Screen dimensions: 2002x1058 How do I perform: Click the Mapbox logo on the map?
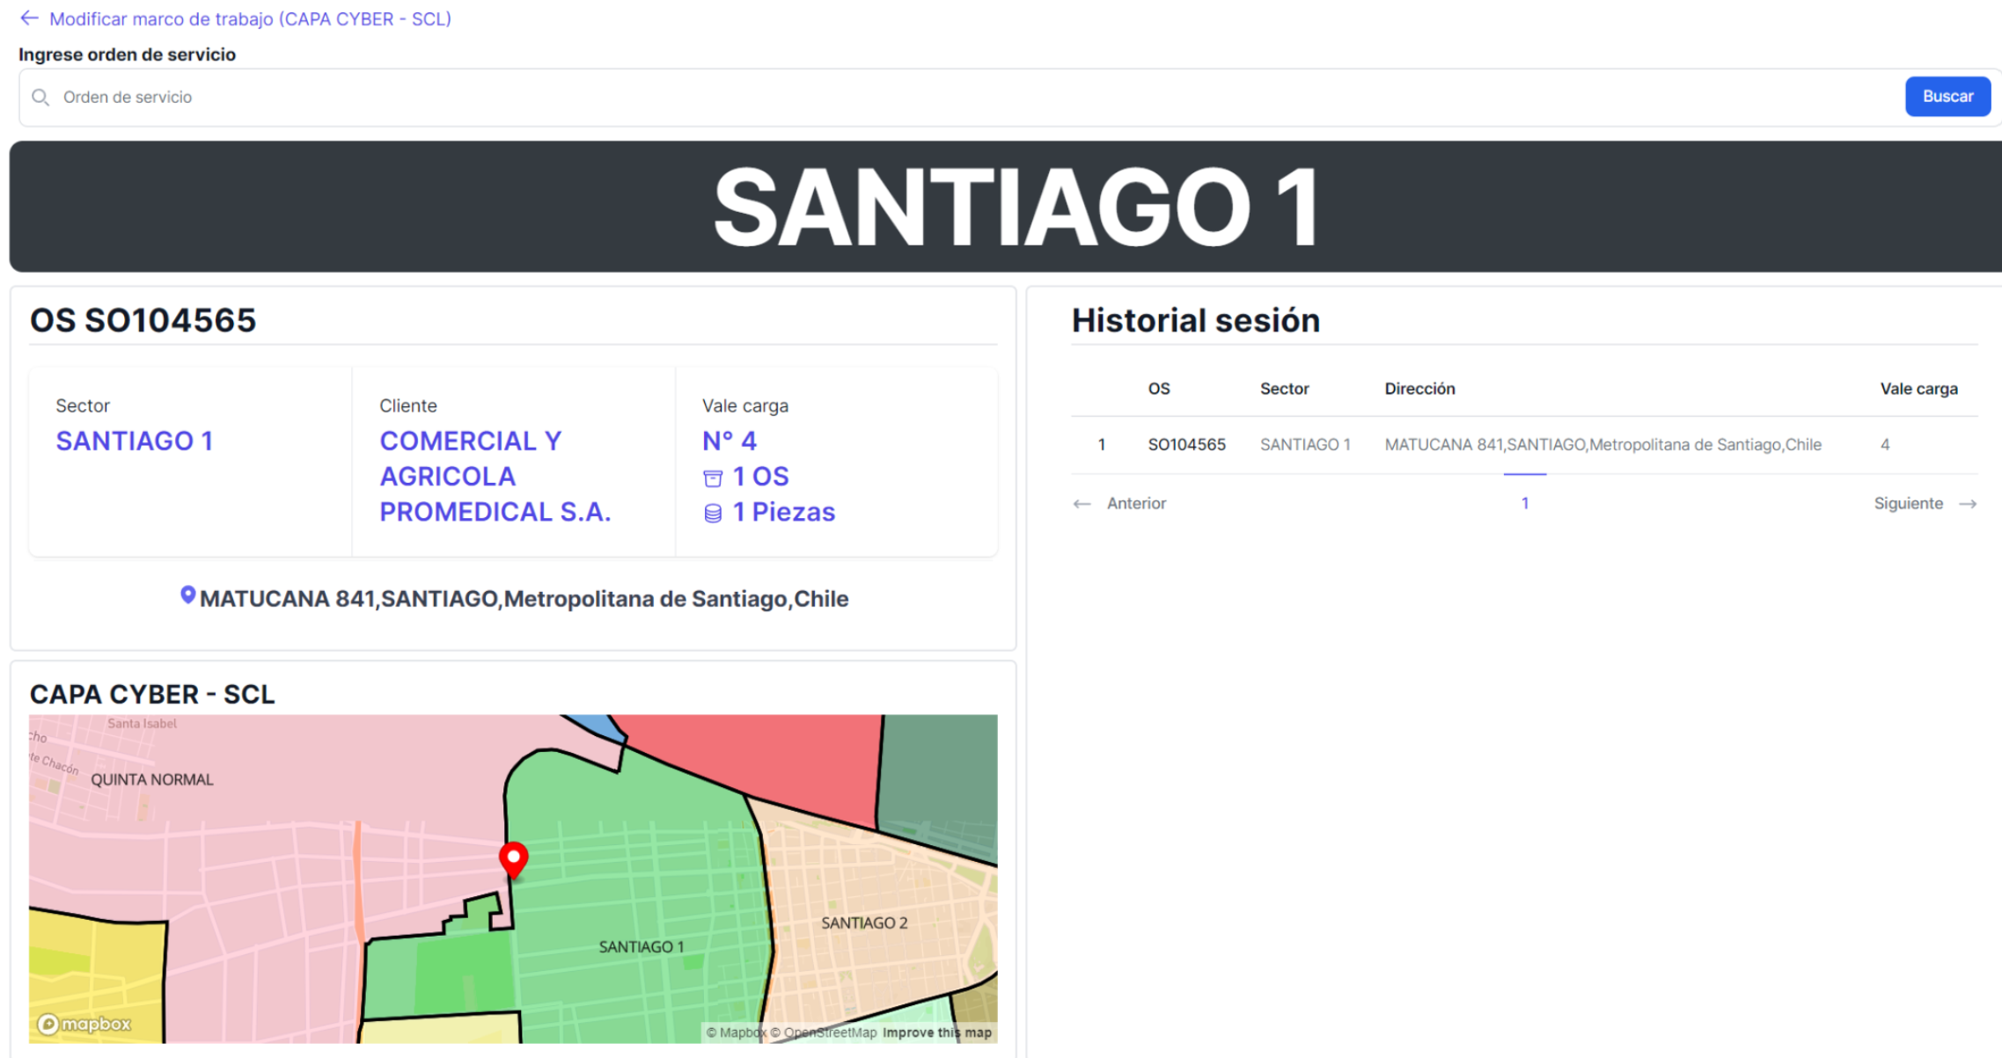(x=84, y=1024)
